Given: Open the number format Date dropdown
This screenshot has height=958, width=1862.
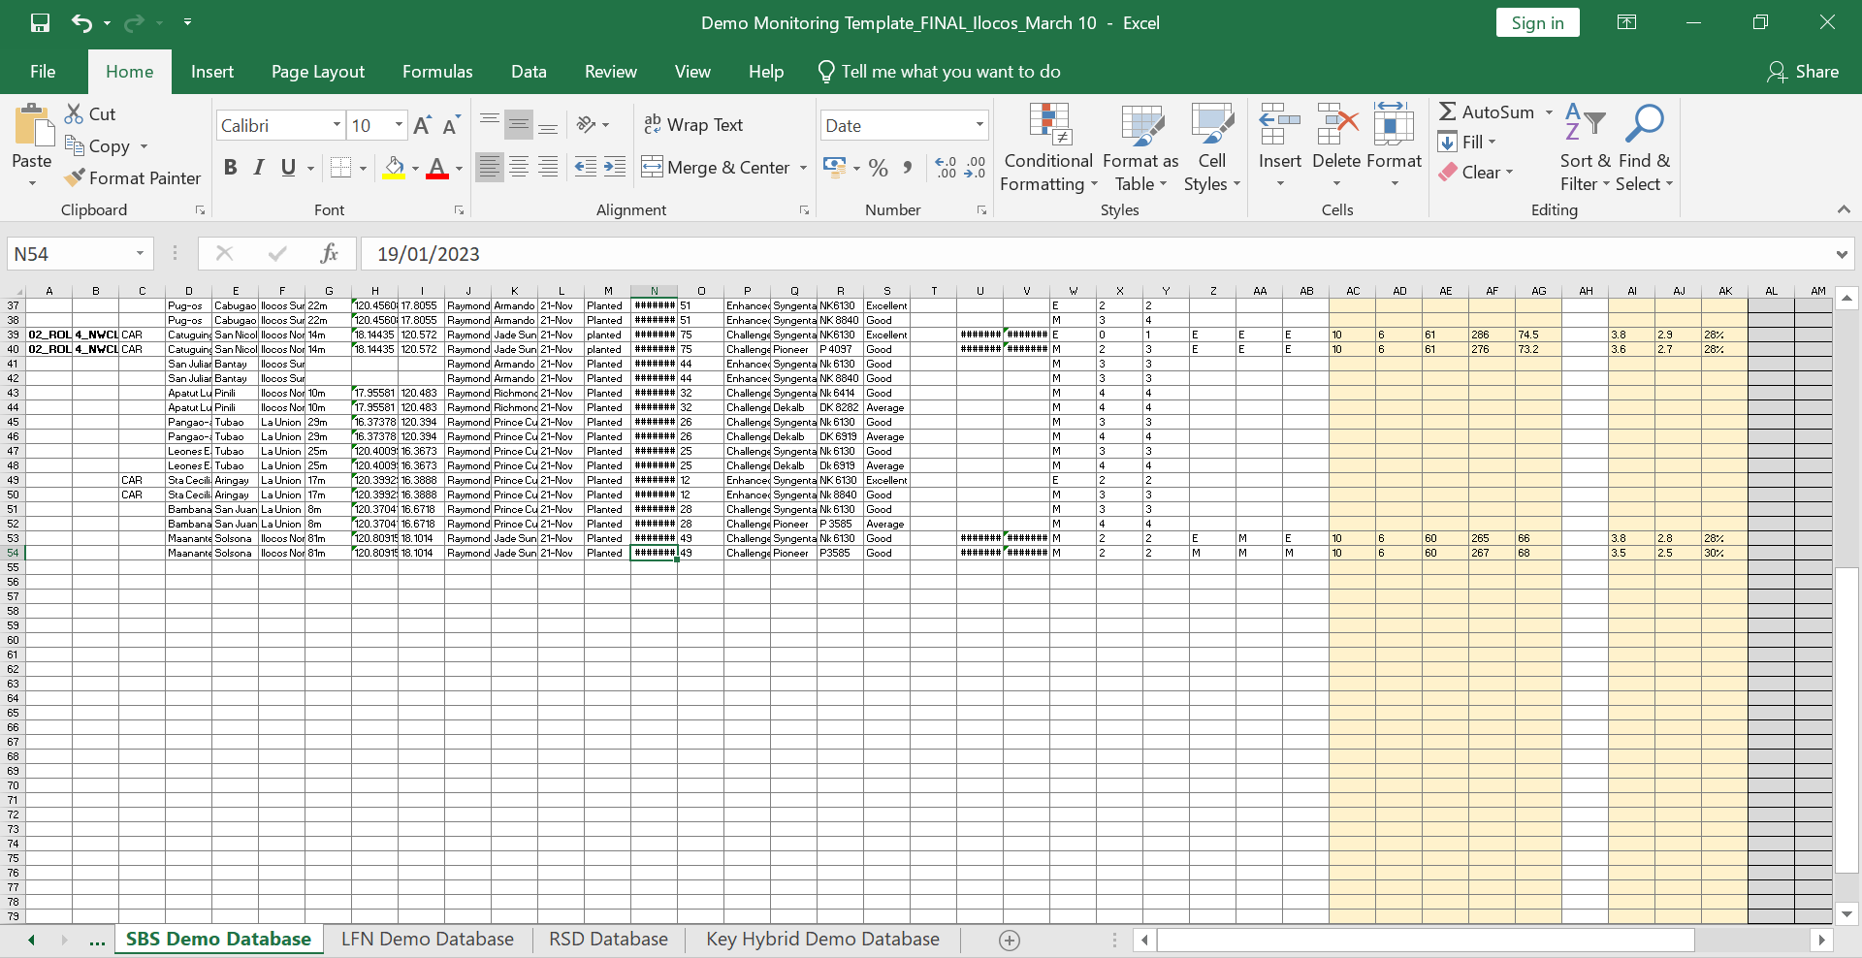Looking at the screenshot, I should point(979,125).
